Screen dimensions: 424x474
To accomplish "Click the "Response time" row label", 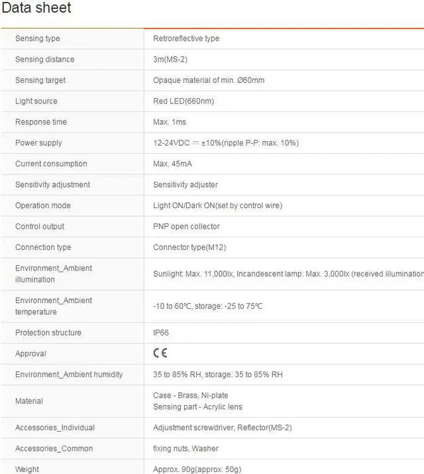I will (41, 122).
